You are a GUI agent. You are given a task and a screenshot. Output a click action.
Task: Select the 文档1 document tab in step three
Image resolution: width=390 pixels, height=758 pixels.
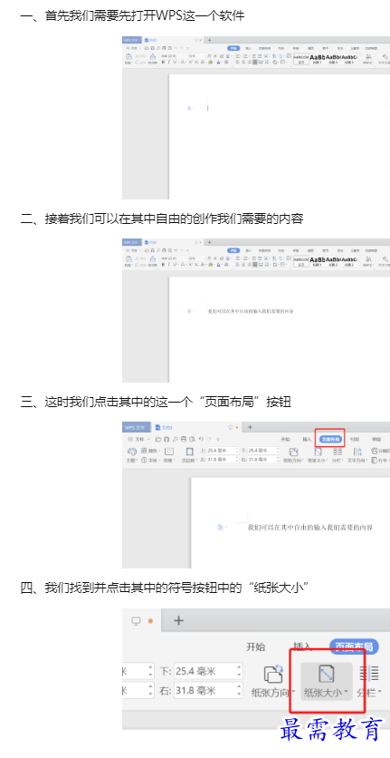164,427
